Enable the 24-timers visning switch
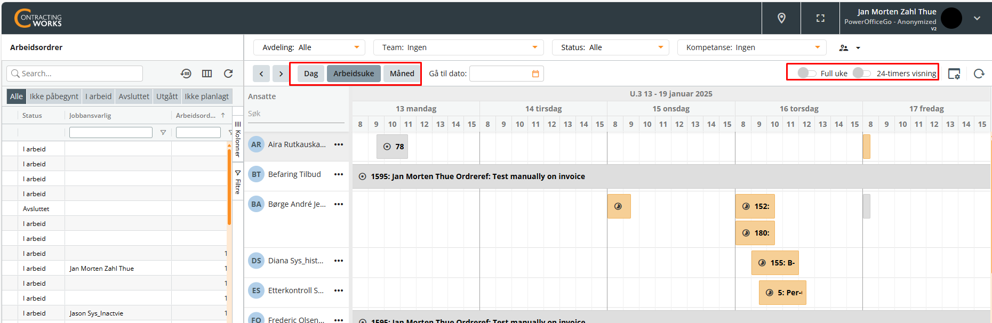 (862, 73)
